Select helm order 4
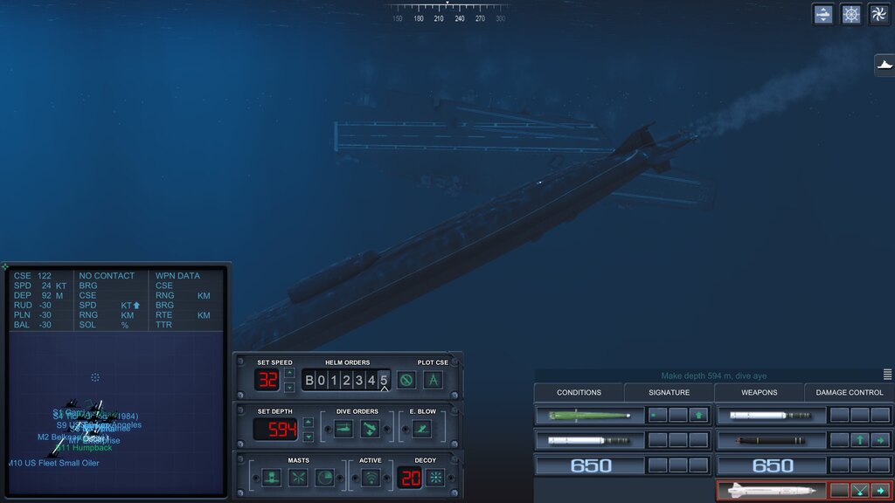This screenshot has width=895, height=503. tap(371, 381)
